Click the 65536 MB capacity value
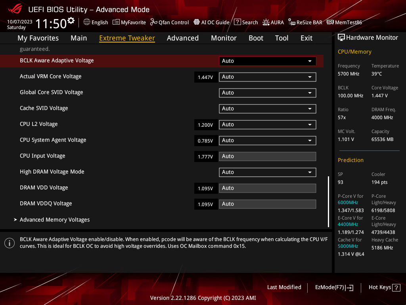 (x=382, y=139)
